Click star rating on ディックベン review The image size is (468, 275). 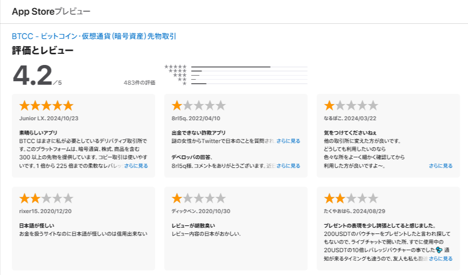199,198
